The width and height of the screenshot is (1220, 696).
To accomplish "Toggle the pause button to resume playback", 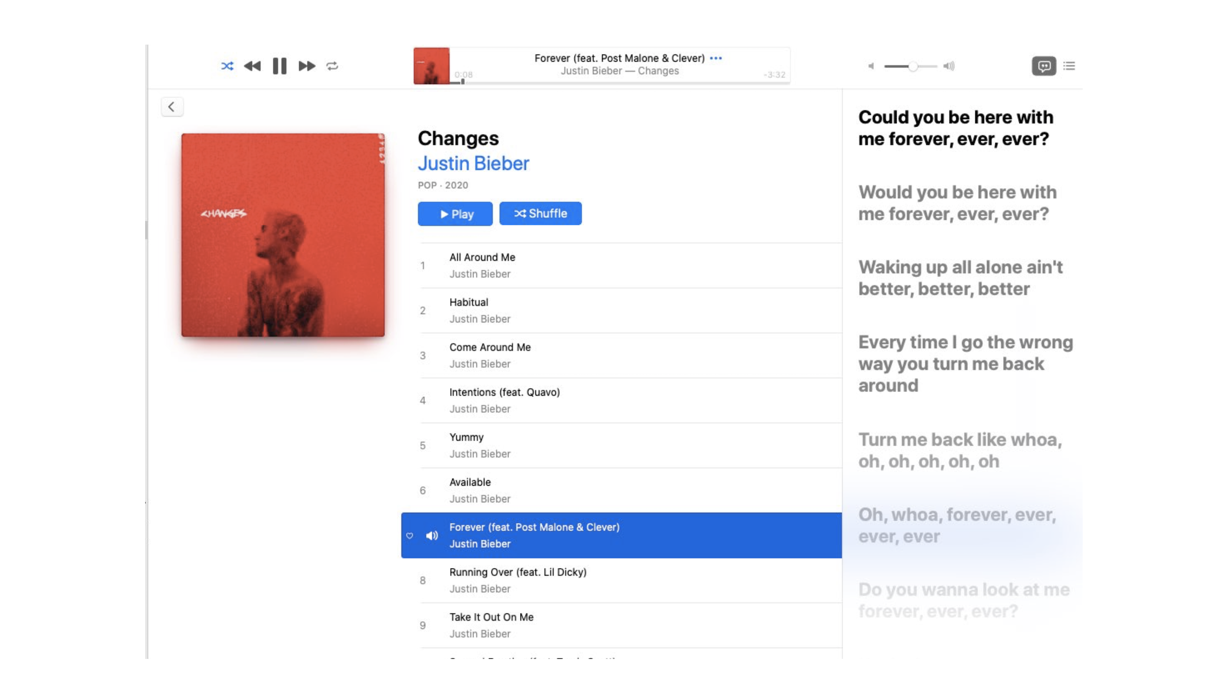I will coord(279,66).
